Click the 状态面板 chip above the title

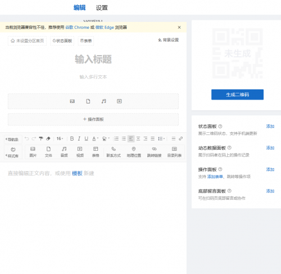pos(62,41)
